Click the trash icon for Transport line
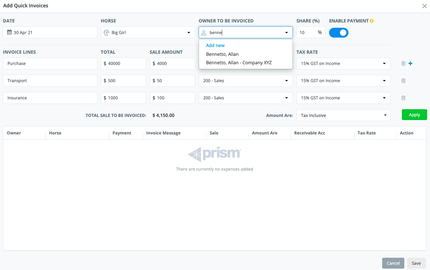Image resolution: width=430 pixels, height=270 pixels. pos(403,81)
